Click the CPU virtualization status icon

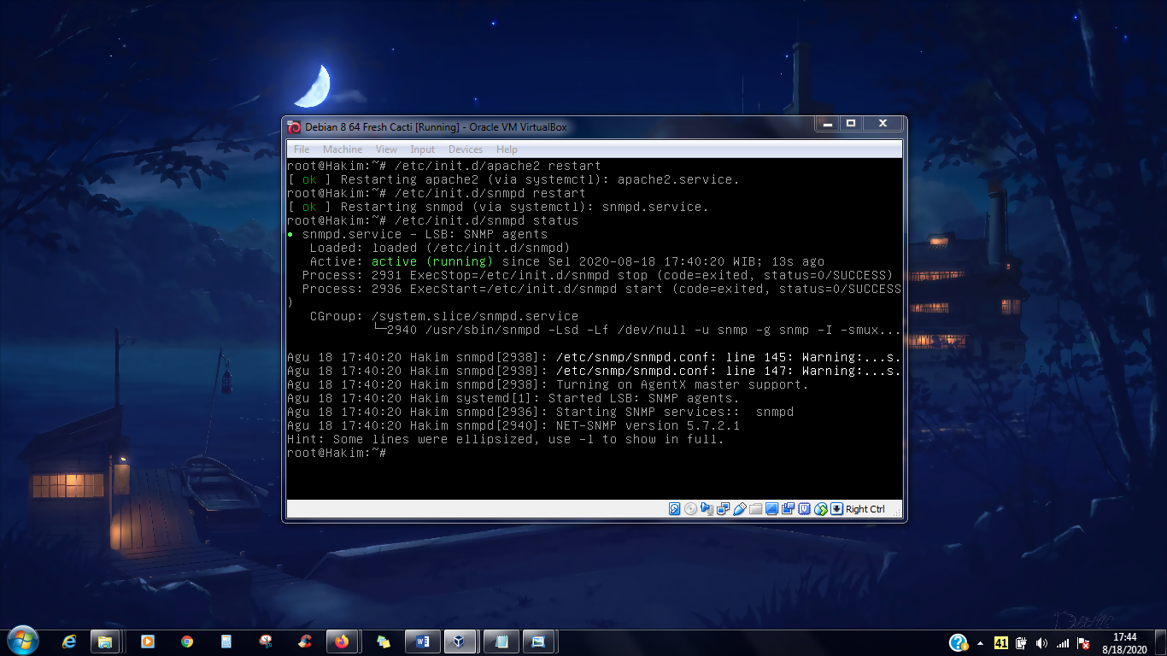coord(804,509)
